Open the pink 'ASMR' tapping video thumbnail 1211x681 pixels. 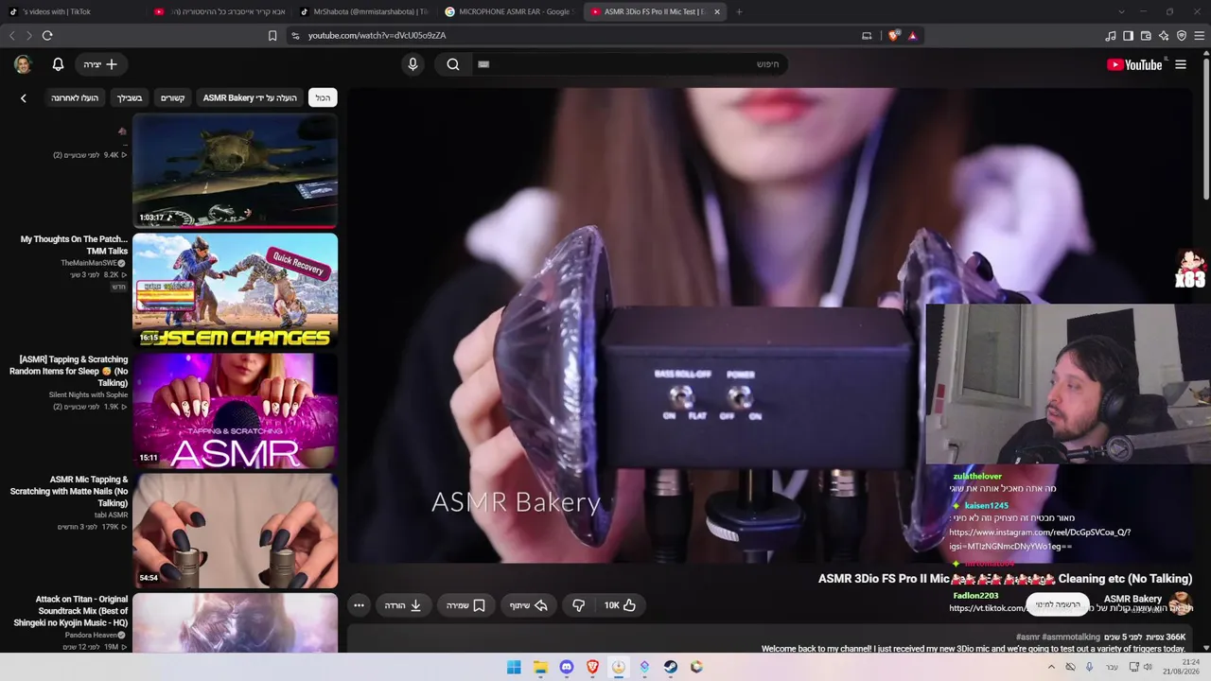[235, 410]
